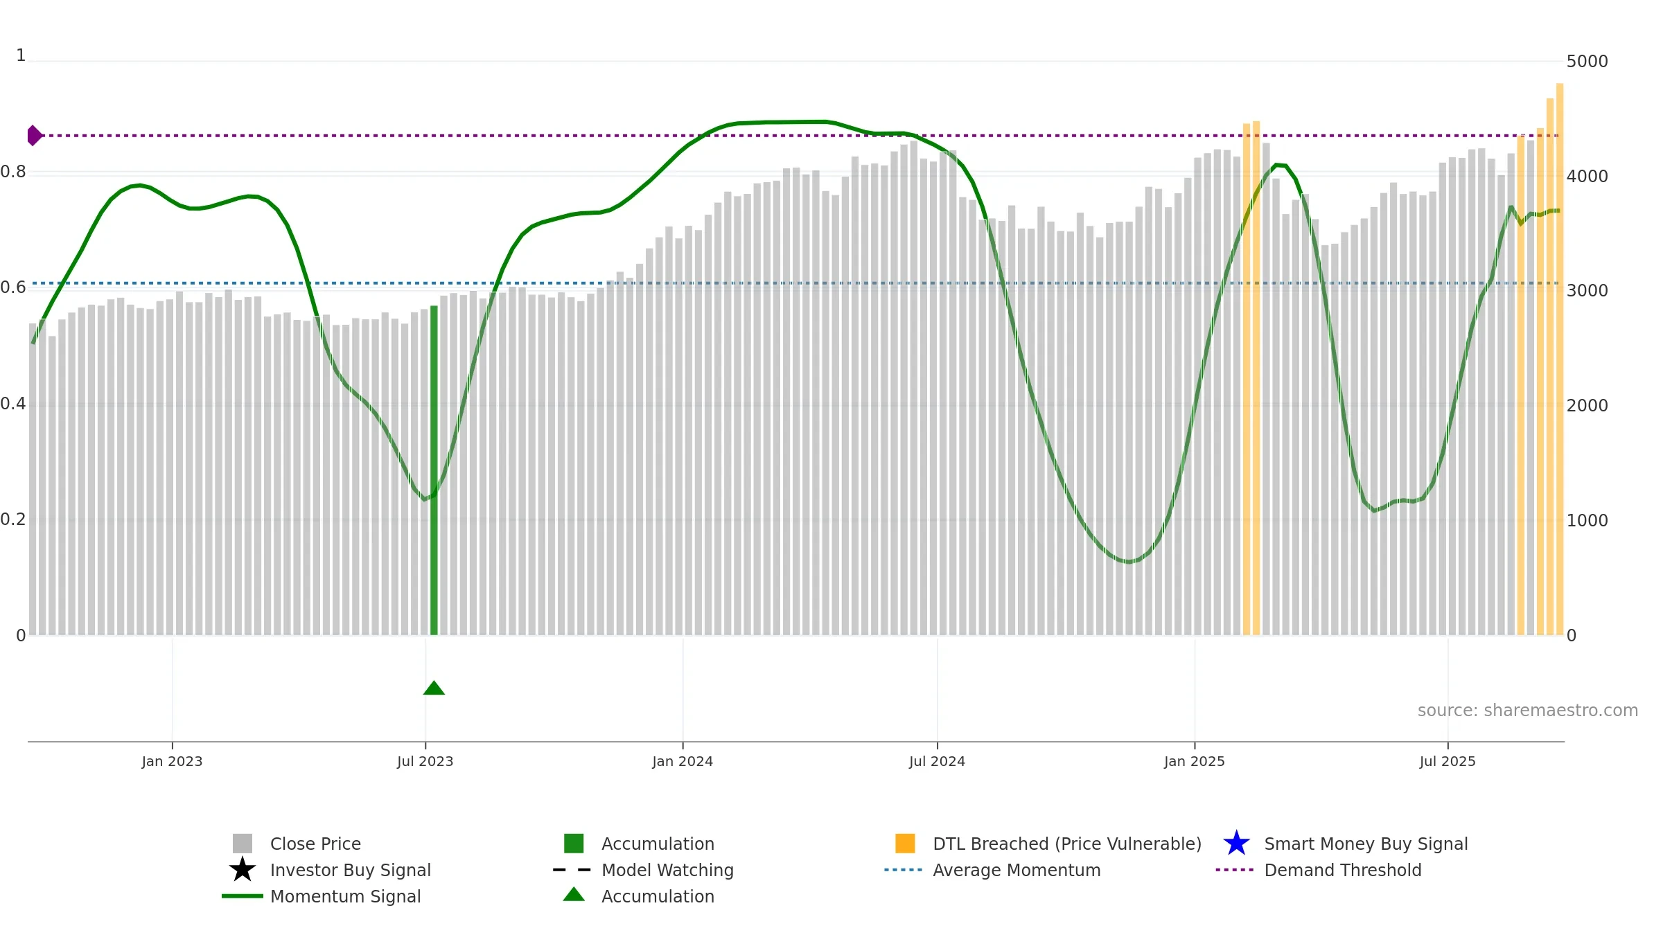This screenshot has width=1663, height=935.
Task: Click the source: sharemaestro.com text
Action: tap(1527, 711)
